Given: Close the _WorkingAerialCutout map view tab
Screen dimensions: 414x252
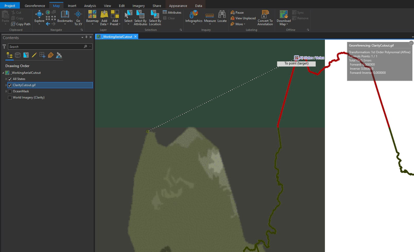Looking at the screenshot, I should pyautogui.click(x=135, y=37).
